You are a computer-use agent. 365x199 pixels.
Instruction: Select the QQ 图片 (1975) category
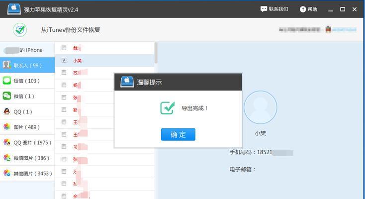pos(27,143)
